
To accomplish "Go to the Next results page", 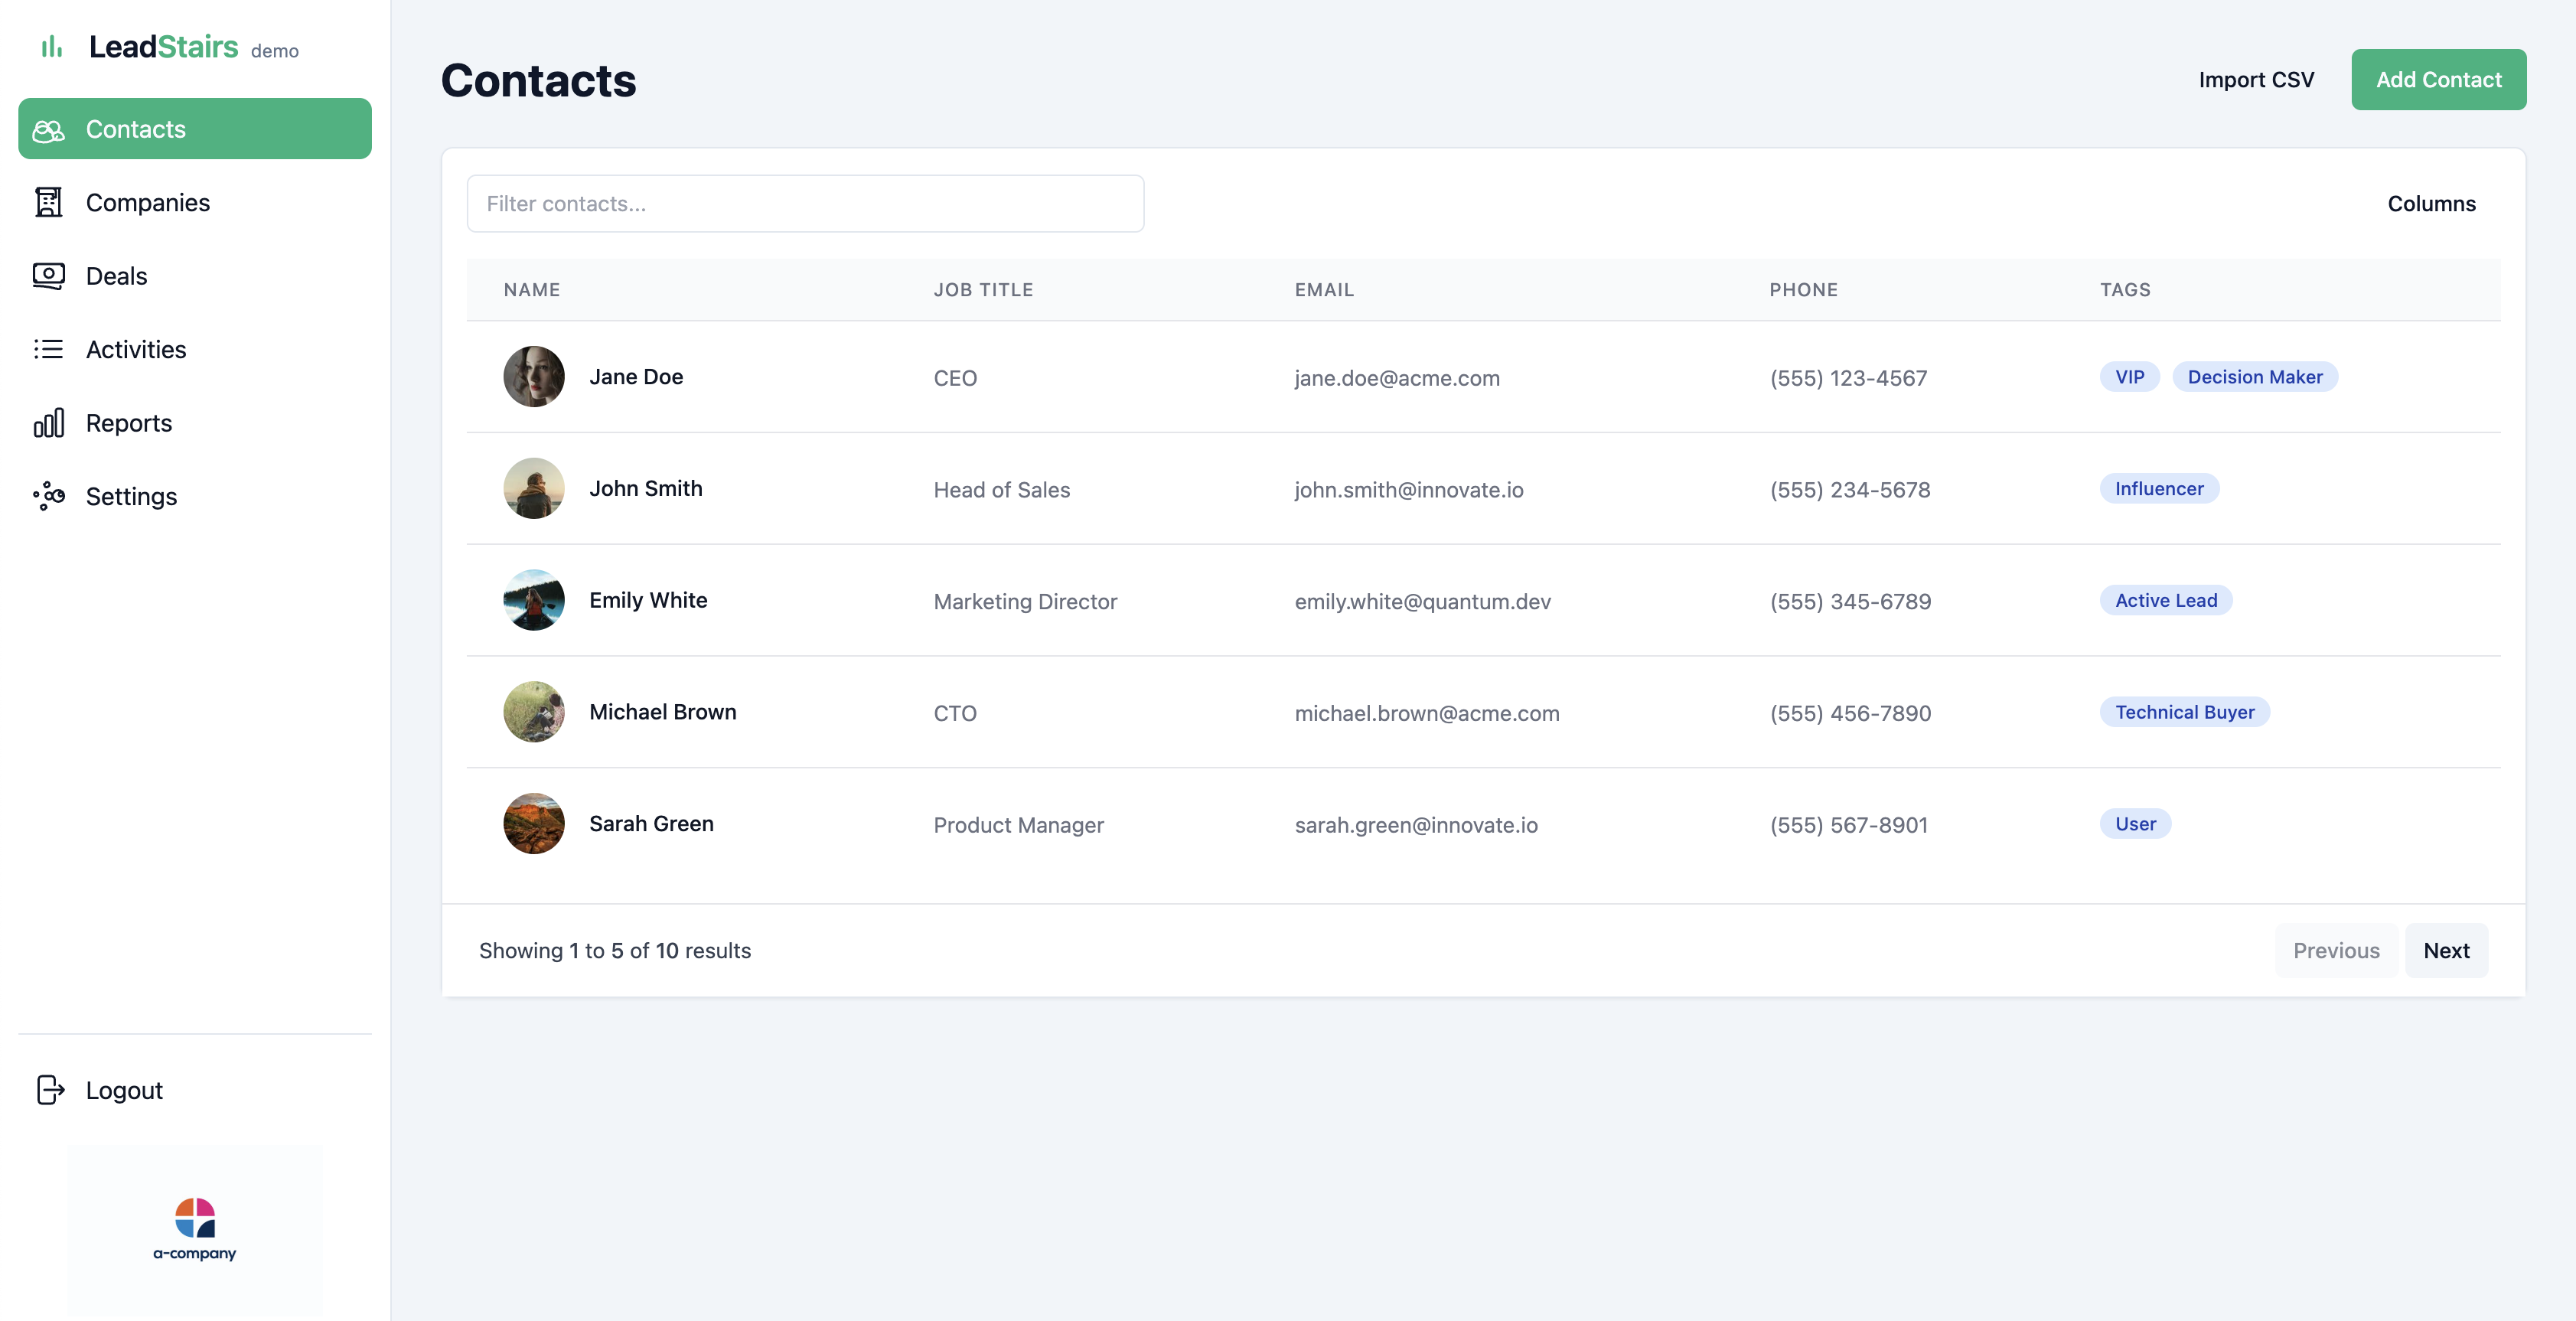I will pyautogui.click(x=2447, y=950).
